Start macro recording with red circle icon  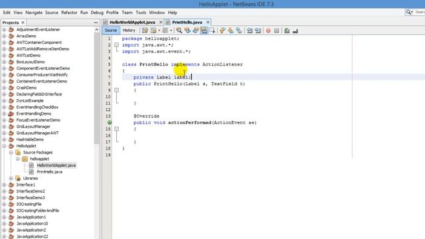268,31
